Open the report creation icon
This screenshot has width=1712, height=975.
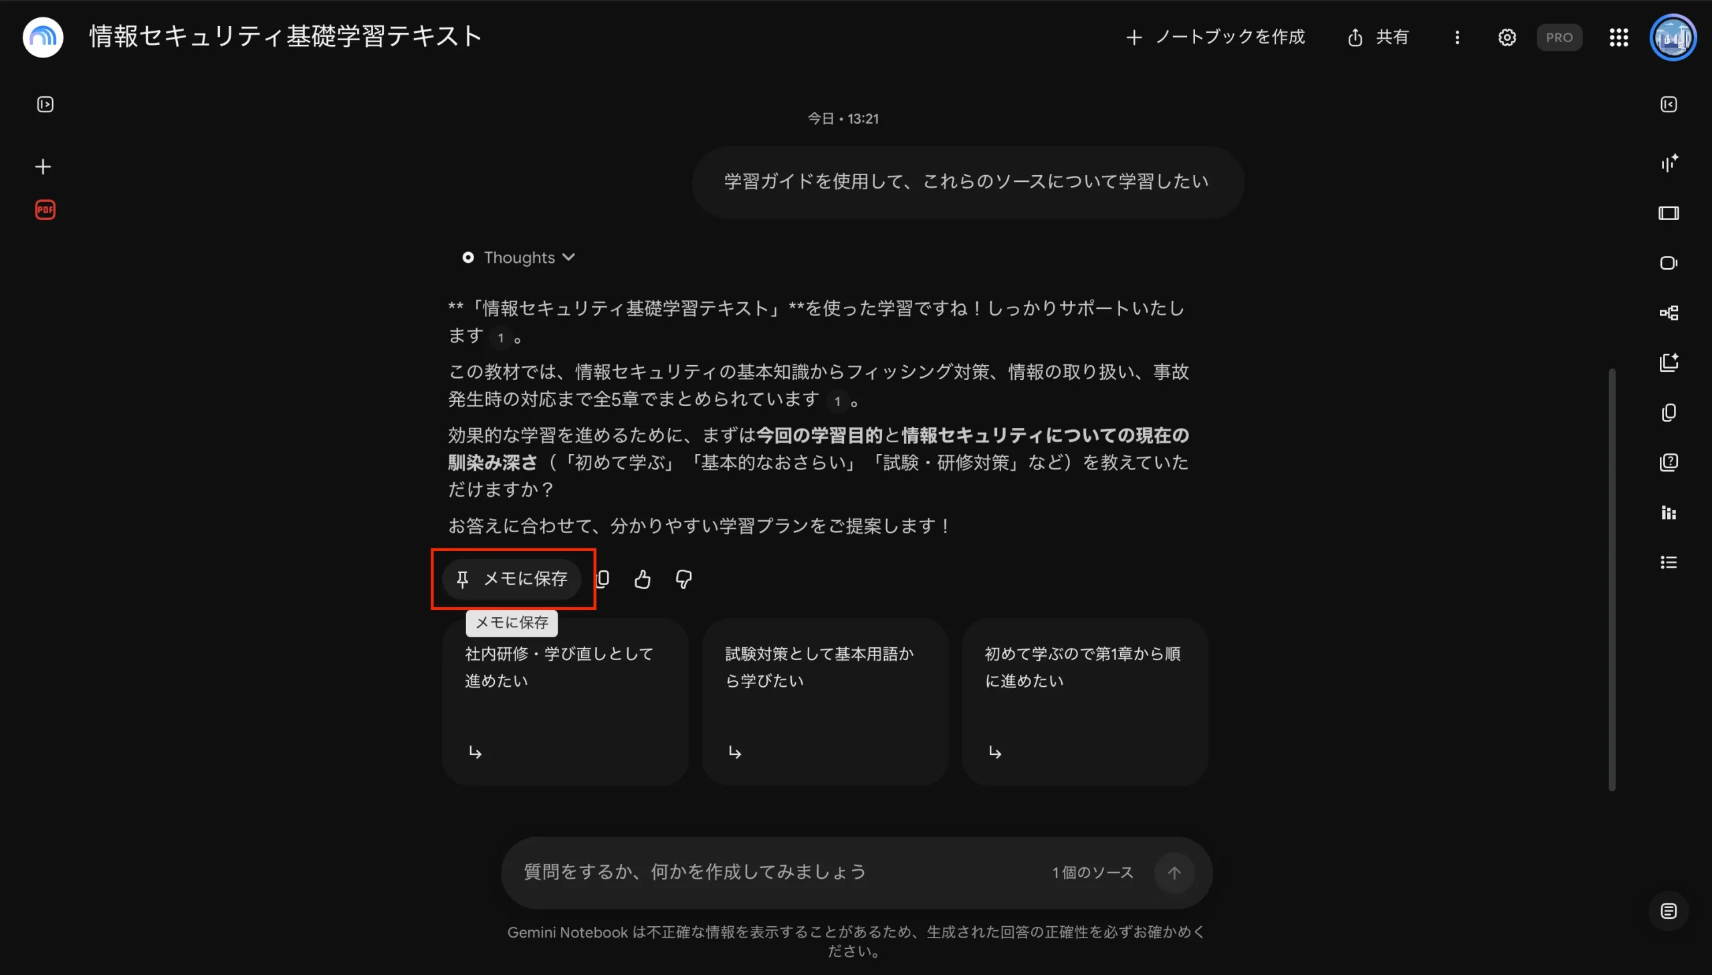pos(1669,362)
